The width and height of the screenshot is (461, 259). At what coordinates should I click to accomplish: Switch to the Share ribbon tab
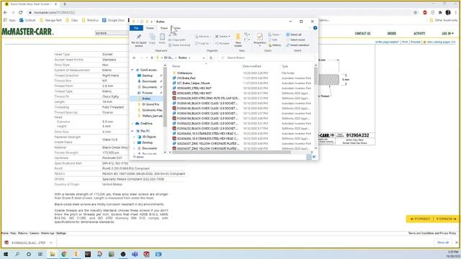[164, 28]
